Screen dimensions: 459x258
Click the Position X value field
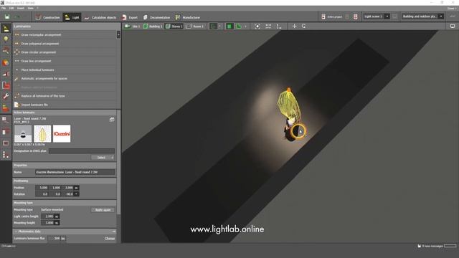[42, 188]
